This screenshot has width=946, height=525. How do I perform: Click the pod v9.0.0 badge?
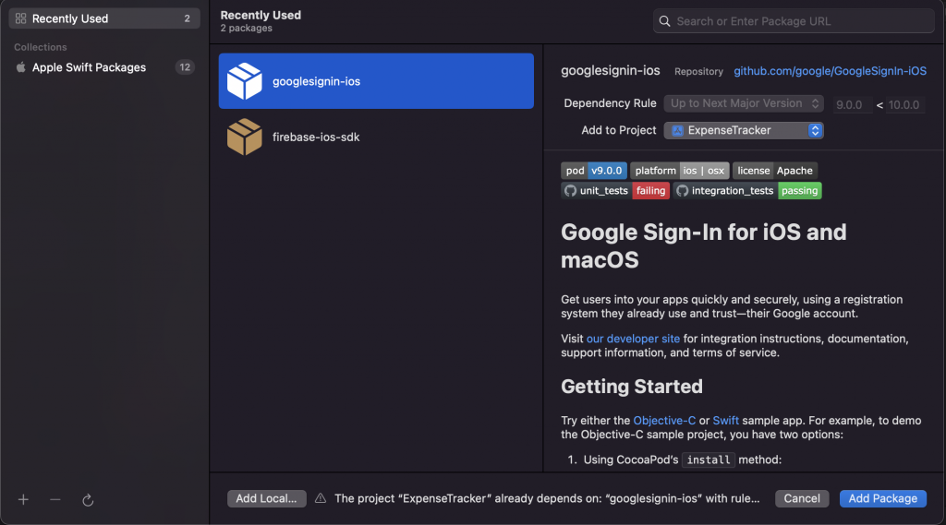coord(594,171)
